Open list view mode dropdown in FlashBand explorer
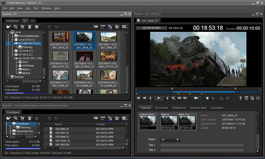The width and height of the screenshot is (265, 159). [125, 118]
